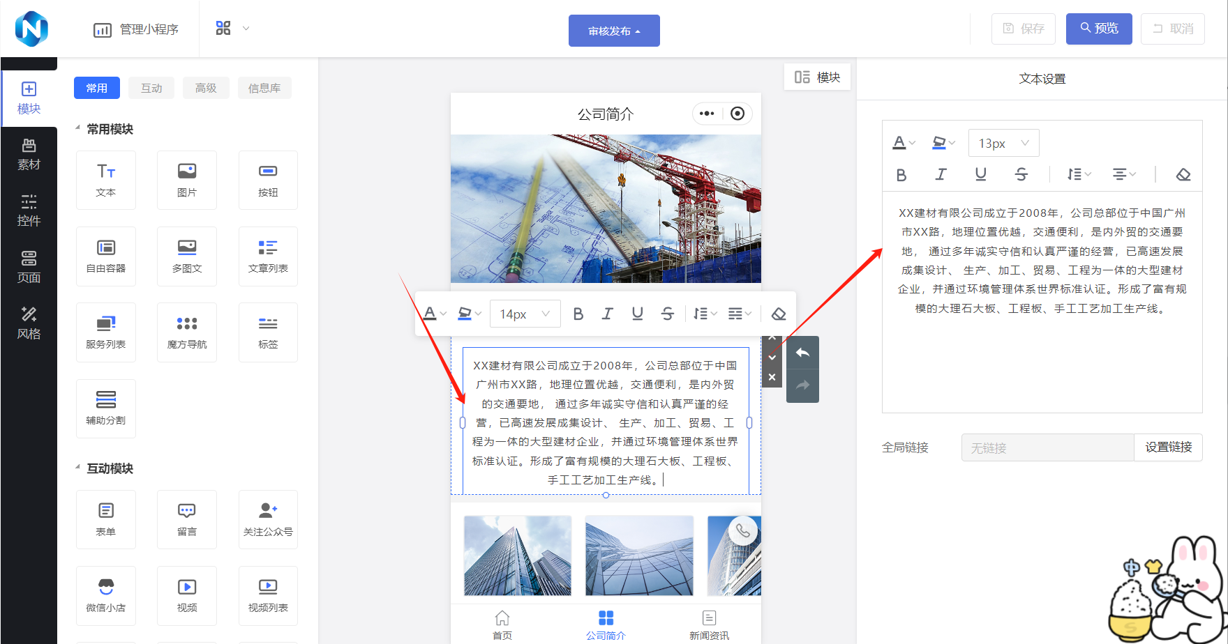Viewport: 1228px width, 644px height.
Task: Switch to the 互动 tab
Action: tap(151, 88)
